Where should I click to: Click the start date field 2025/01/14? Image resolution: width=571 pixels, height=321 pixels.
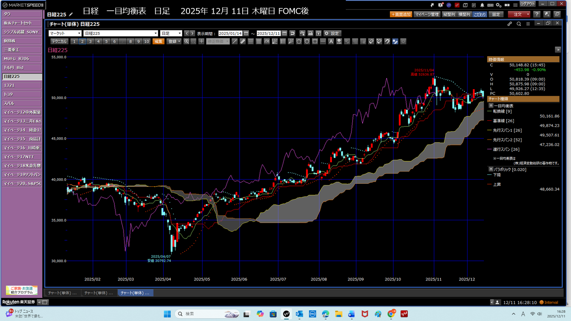point(230,33)
